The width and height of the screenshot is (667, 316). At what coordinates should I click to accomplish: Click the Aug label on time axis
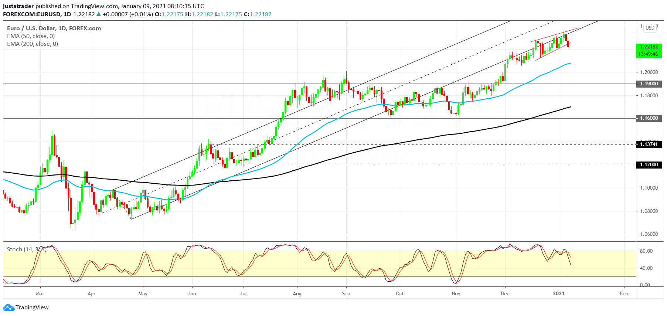(x=297, y=294)
